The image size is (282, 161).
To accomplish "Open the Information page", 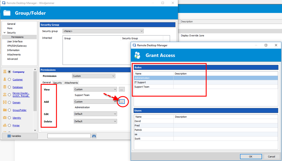I will (13, 50).
